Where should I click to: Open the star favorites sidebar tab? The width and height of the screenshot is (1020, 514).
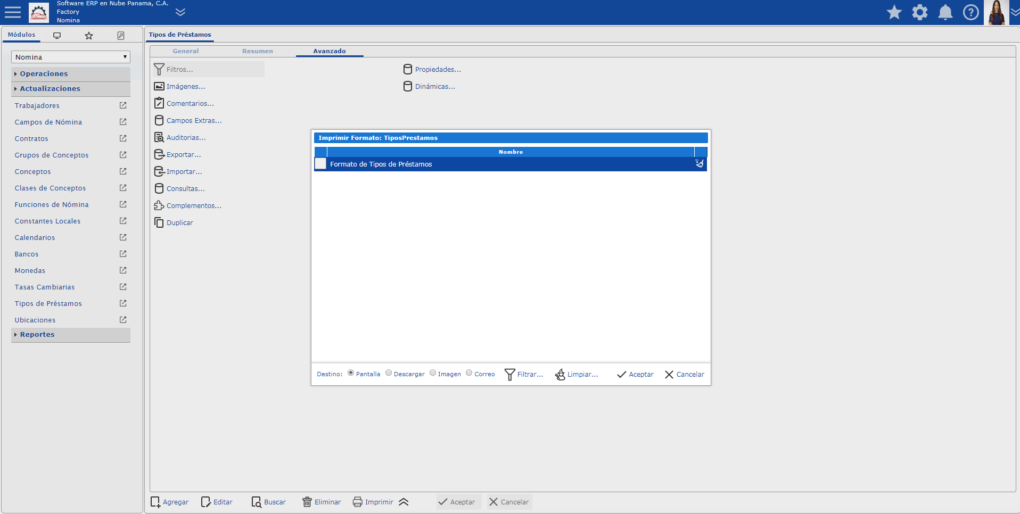[89, 36]
